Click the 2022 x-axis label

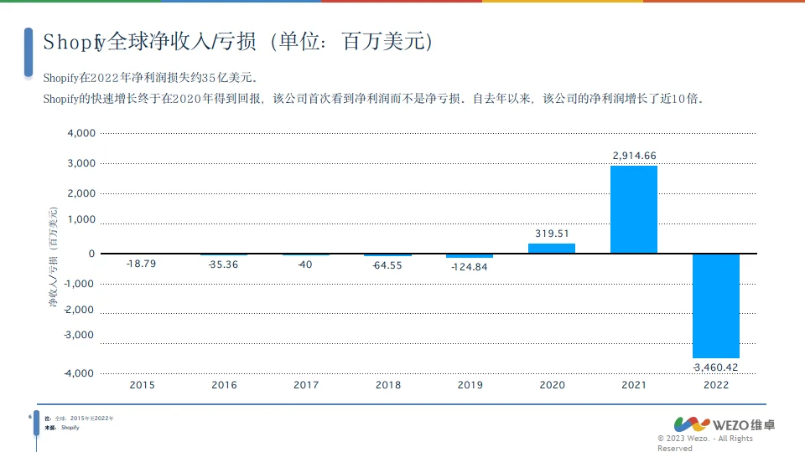point(716,385)
